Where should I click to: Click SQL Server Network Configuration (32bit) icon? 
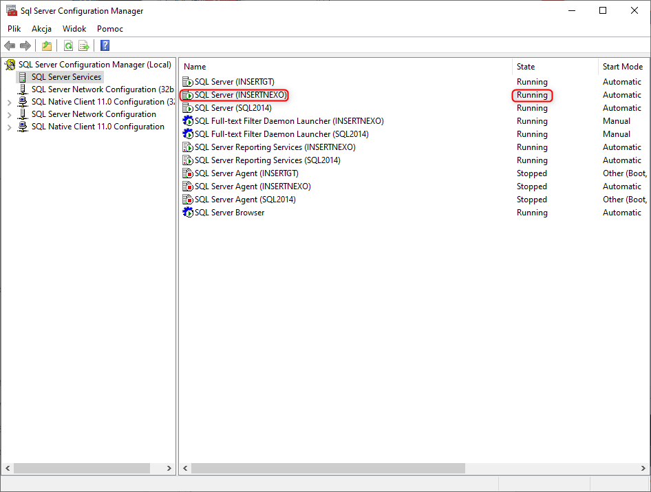pos(23,89)
